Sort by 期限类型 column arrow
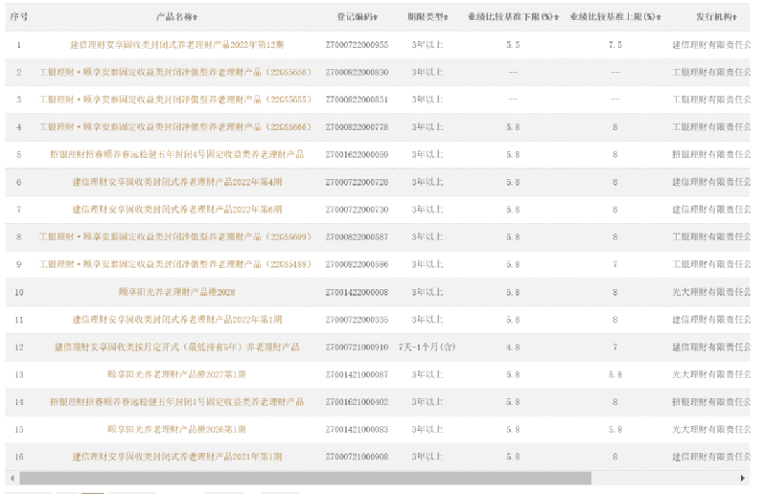Viewport: 764px width, 494px height. pyautogui.click(x=447, y=18)
